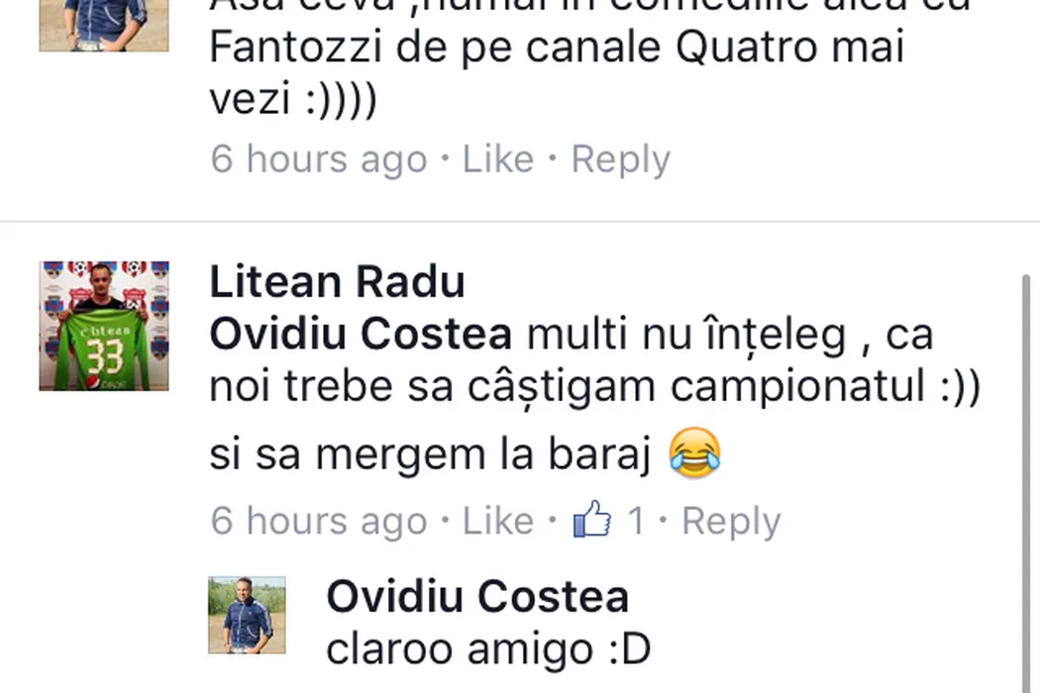Click the thumbs-up icon on Litean Radu's comment
Image resolution: width=1040 pixels, height=693 pixels.
coord(591,519)
